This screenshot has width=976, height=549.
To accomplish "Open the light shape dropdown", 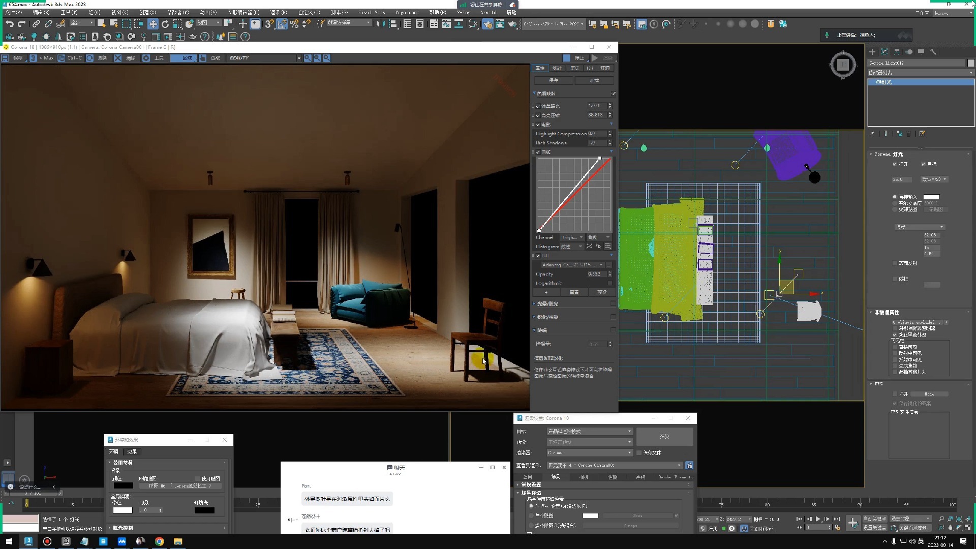I will (920, 227).
